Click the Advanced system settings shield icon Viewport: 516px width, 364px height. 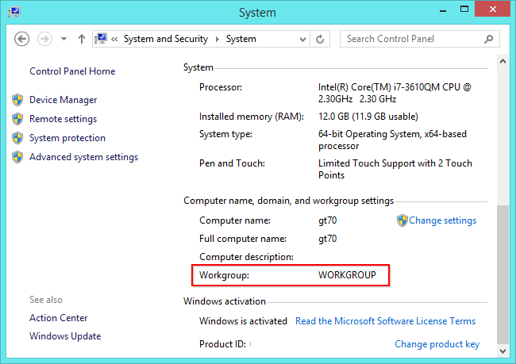pos(17,157)
